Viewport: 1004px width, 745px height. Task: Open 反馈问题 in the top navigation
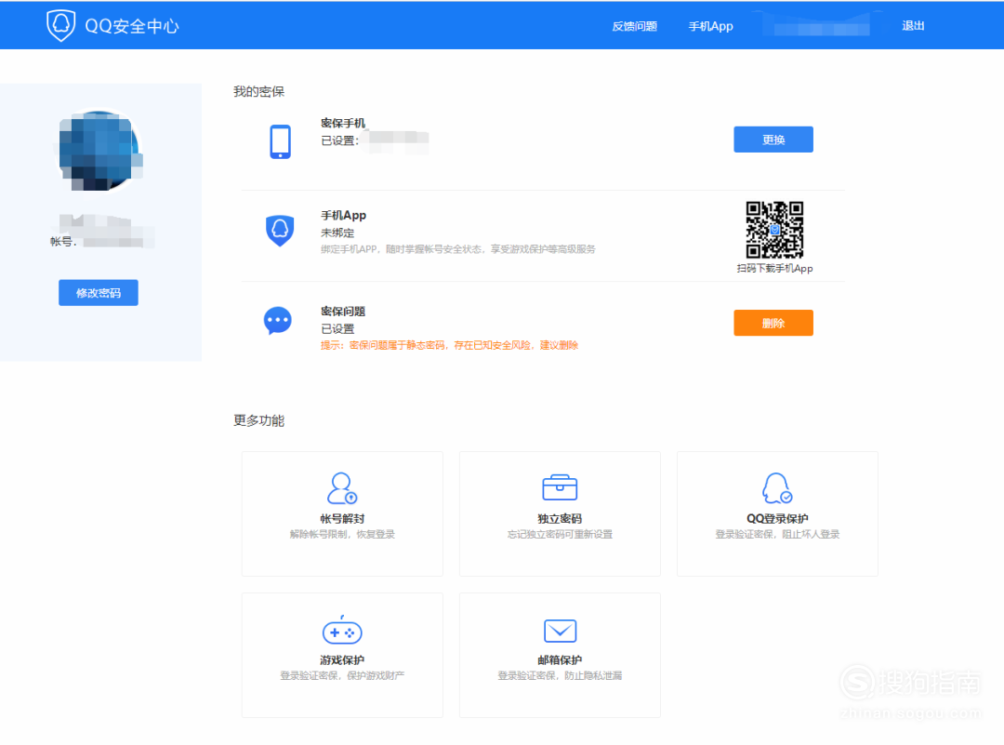pyautogui.click(x=635, y=26)
